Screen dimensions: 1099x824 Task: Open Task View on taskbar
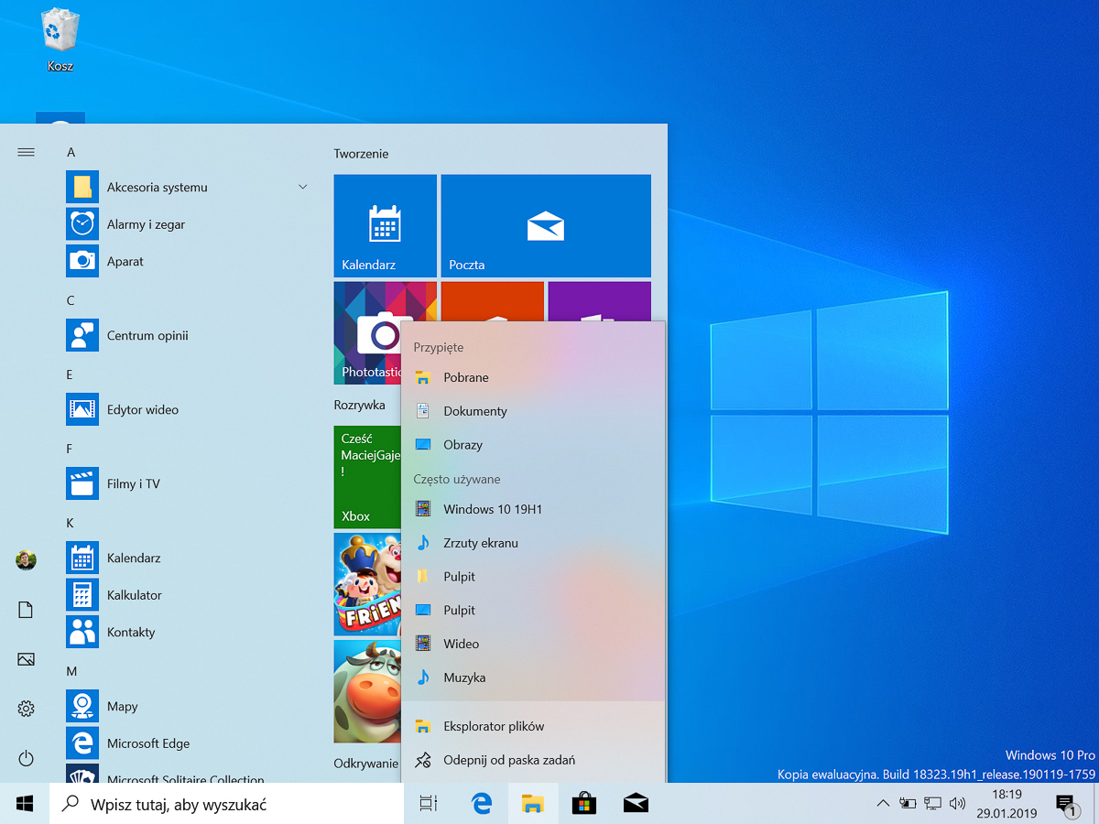(429, 804)
